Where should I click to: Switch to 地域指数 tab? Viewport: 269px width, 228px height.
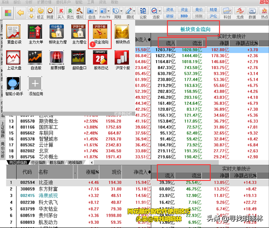tap(75, 162)
